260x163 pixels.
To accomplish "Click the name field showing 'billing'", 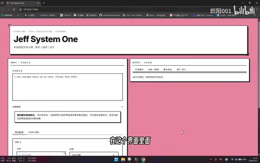I will [x=41, y=154].
